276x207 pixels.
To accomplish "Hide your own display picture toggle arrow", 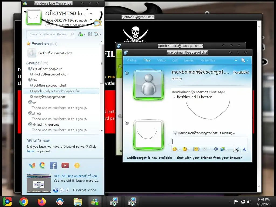I will [x=127, y=123].
